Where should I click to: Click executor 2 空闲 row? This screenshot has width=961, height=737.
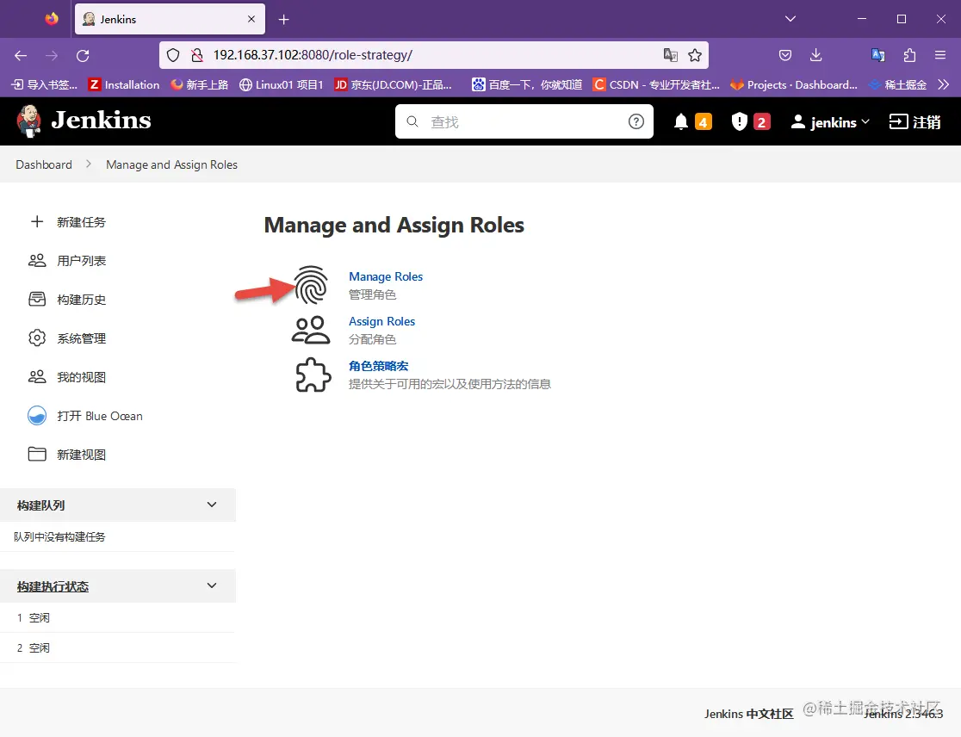pos(118,647)
